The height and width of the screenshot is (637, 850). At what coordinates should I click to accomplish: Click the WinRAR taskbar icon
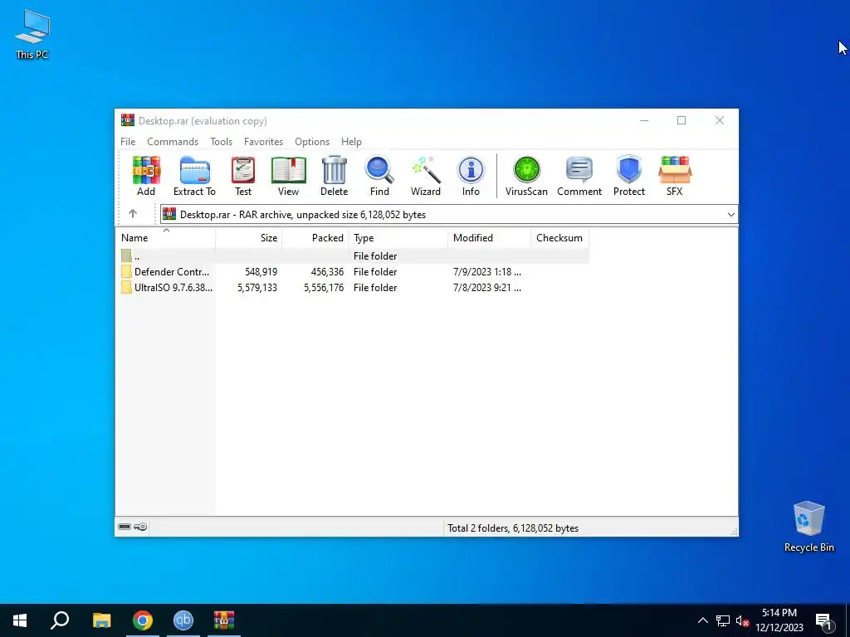[224, 620]
